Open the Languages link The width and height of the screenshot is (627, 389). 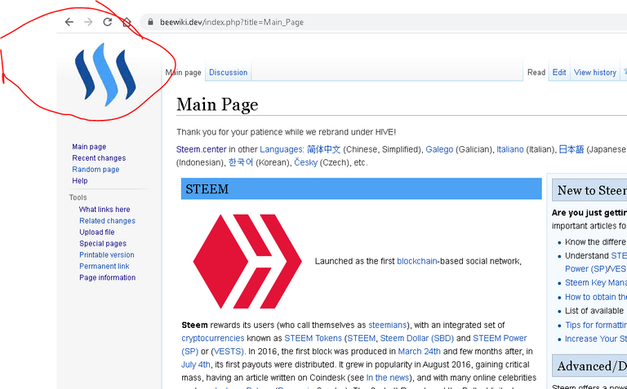pyautogui.click(x=282, y=149)
